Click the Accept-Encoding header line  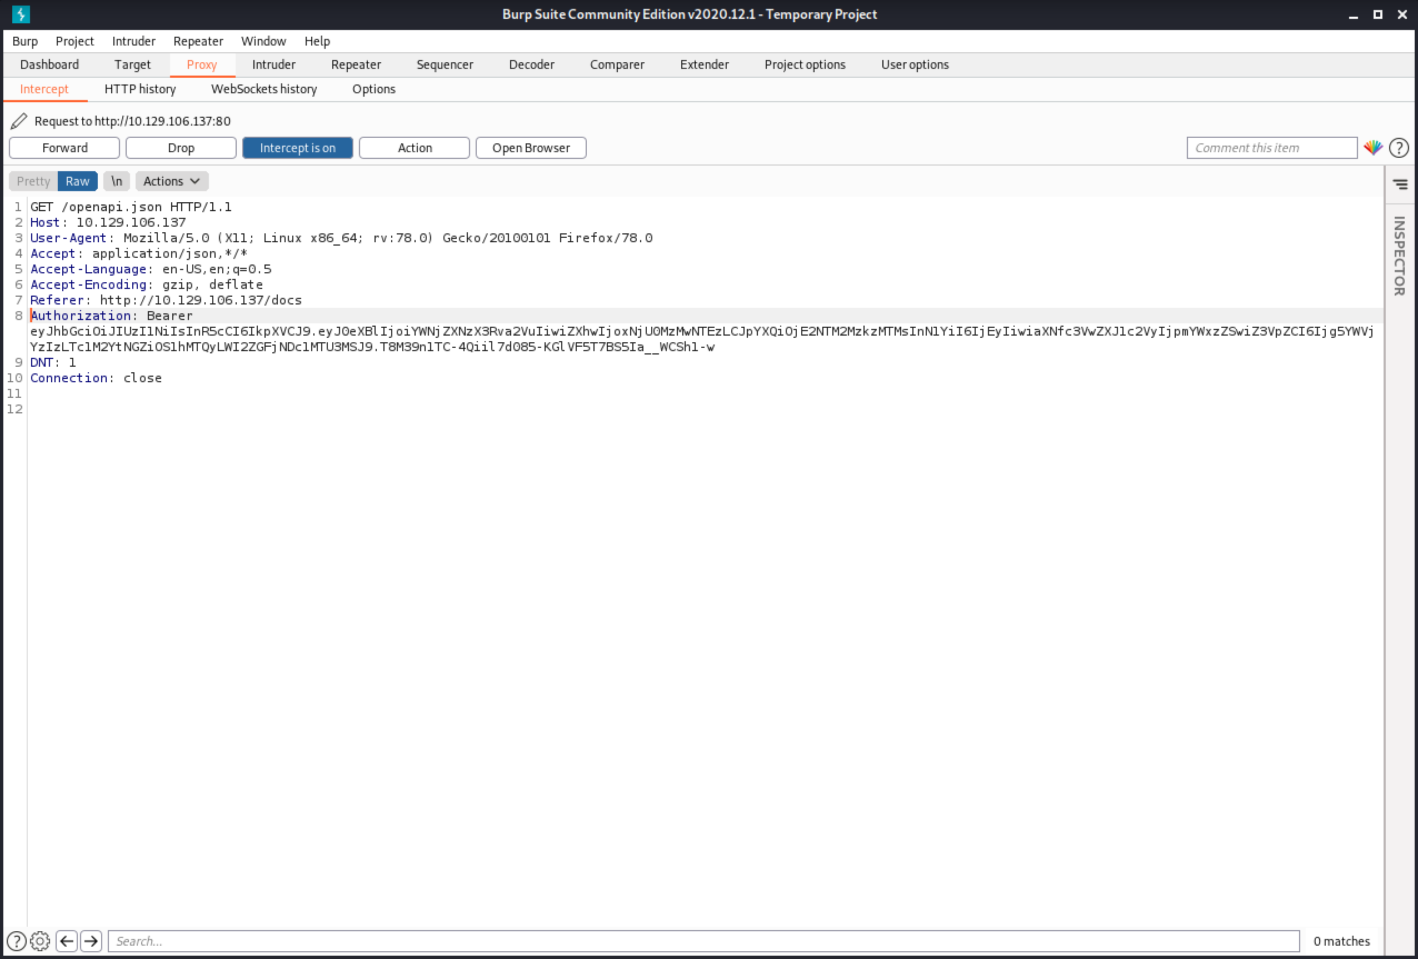[x=147, y=284]
